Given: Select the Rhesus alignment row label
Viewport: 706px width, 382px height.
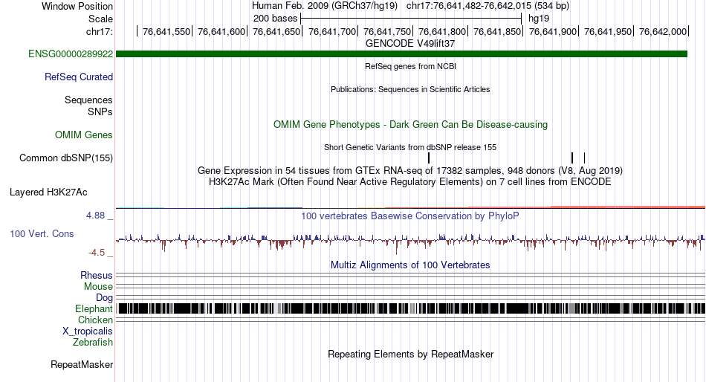Looking at the screenshot, I should [97, 275].
